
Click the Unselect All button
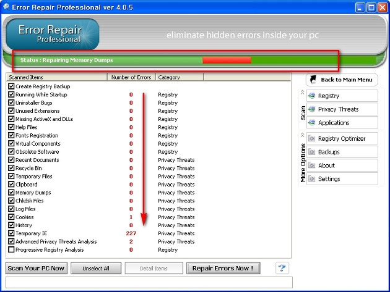(x=96, y=268)
